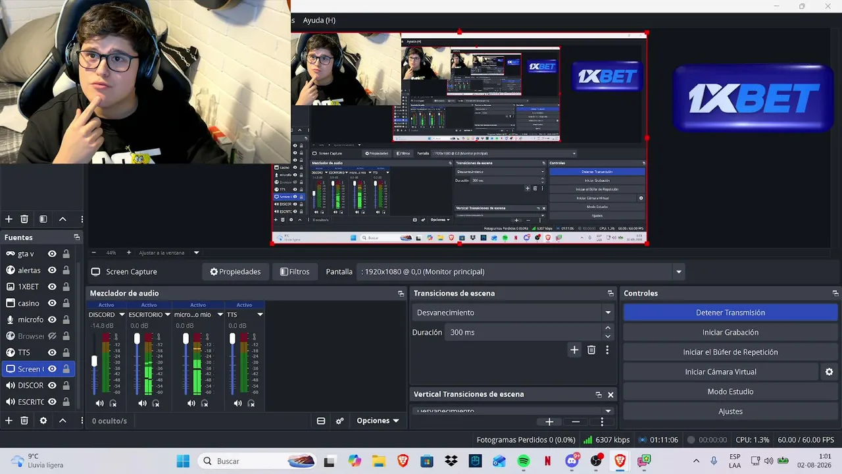Mute the micro...o mio mixer channel

[191, 403]
